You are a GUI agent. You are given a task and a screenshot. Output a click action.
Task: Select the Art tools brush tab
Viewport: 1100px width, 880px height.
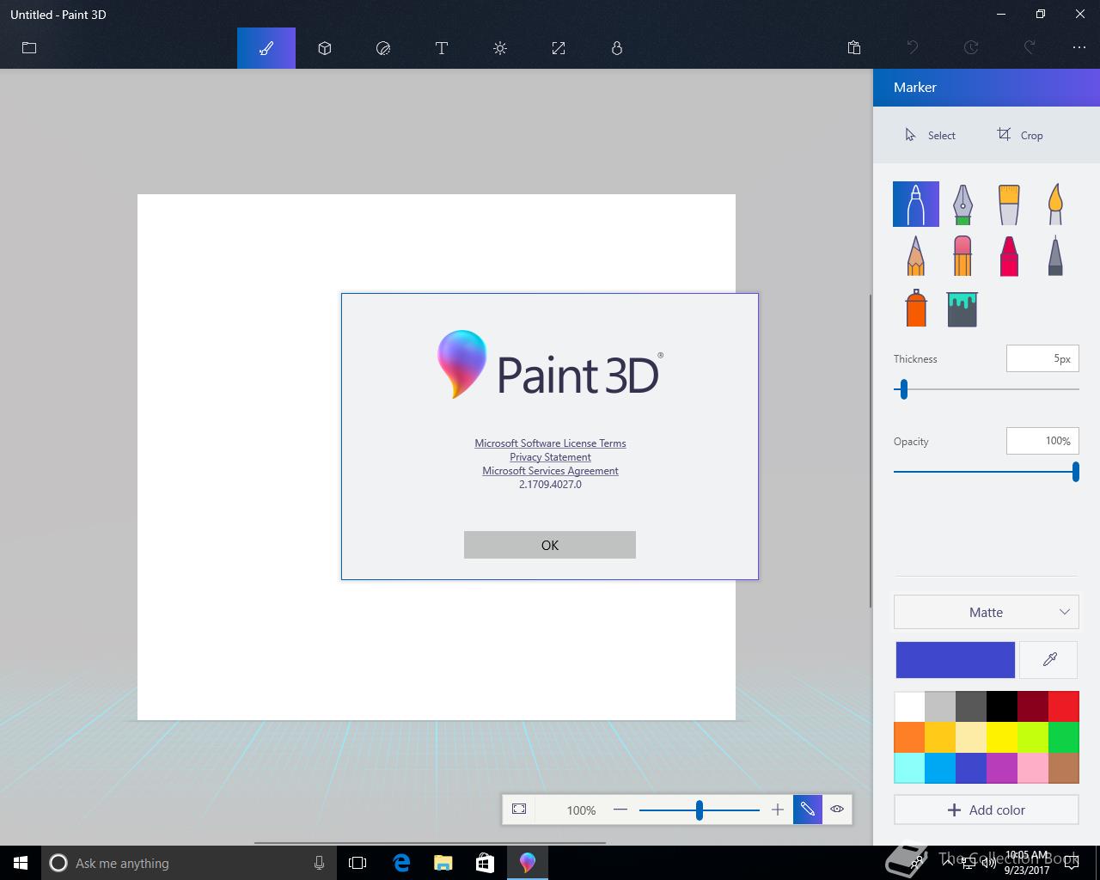266,48
